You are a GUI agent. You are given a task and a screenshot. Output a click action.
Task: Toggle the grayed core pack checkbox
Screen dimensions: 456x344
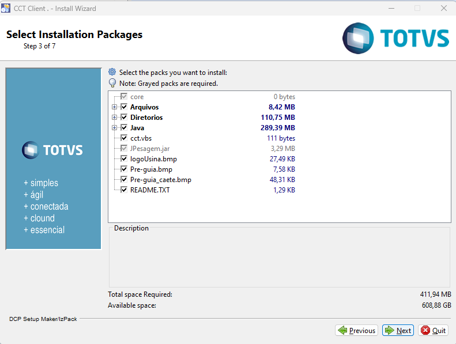[124, 96]
